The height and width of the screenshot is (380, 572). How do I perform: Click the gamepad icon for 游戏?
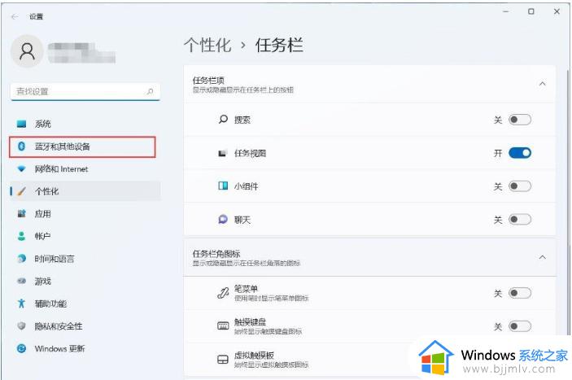point(21,281)
